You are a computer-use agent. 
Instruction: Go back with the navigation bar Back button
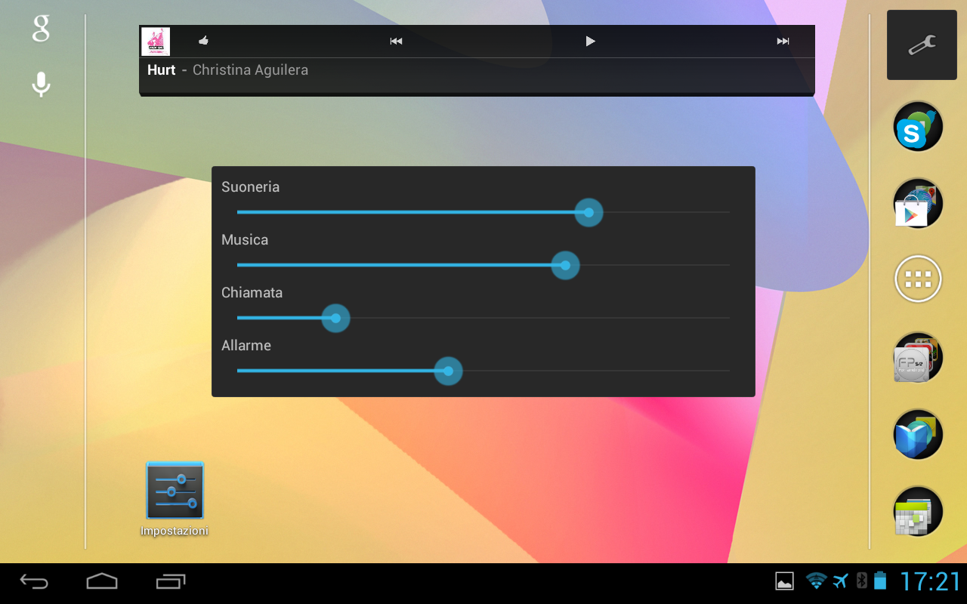(34, 581)
